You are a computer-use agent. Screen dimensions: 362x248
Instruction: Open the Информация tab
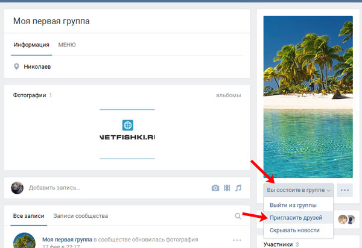tap(31, 45)
